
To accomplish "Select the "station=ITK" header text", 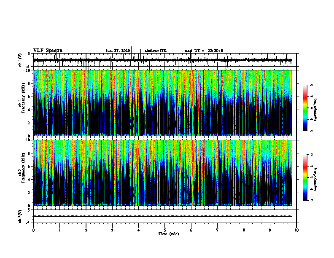I will [x=156, y=51].
